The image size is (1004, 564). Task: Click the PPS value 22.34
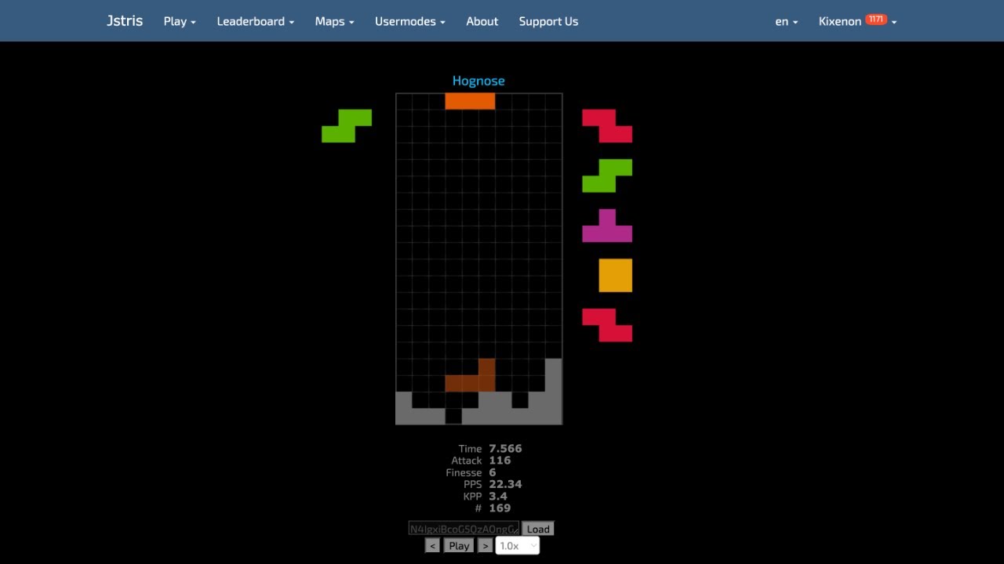tap(505, 484)
